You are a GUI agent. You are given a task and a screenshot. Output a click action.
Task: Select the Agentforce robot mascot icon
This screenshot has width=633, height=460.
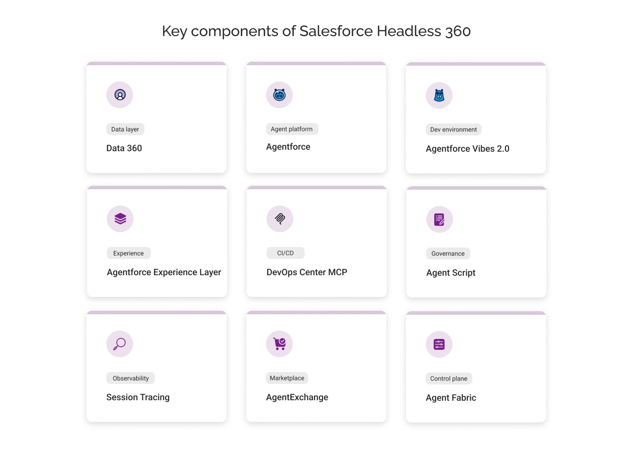tap(279, 95)
